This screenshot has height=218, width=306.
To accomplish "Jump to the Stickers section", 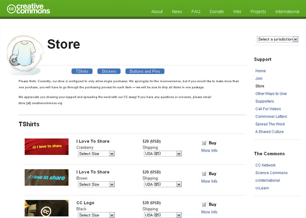I will coord(109,71).
